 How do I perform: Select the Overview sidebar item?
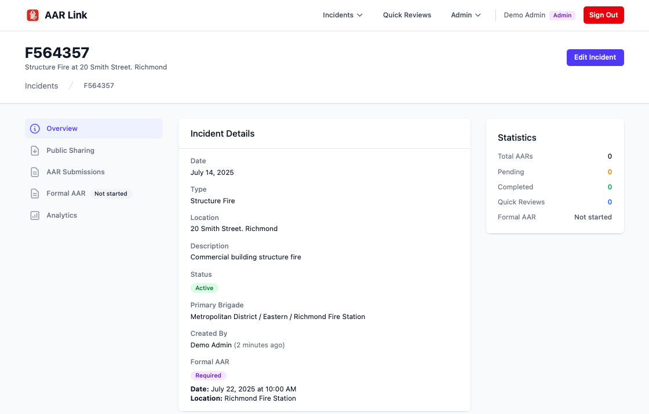[62, 129]
